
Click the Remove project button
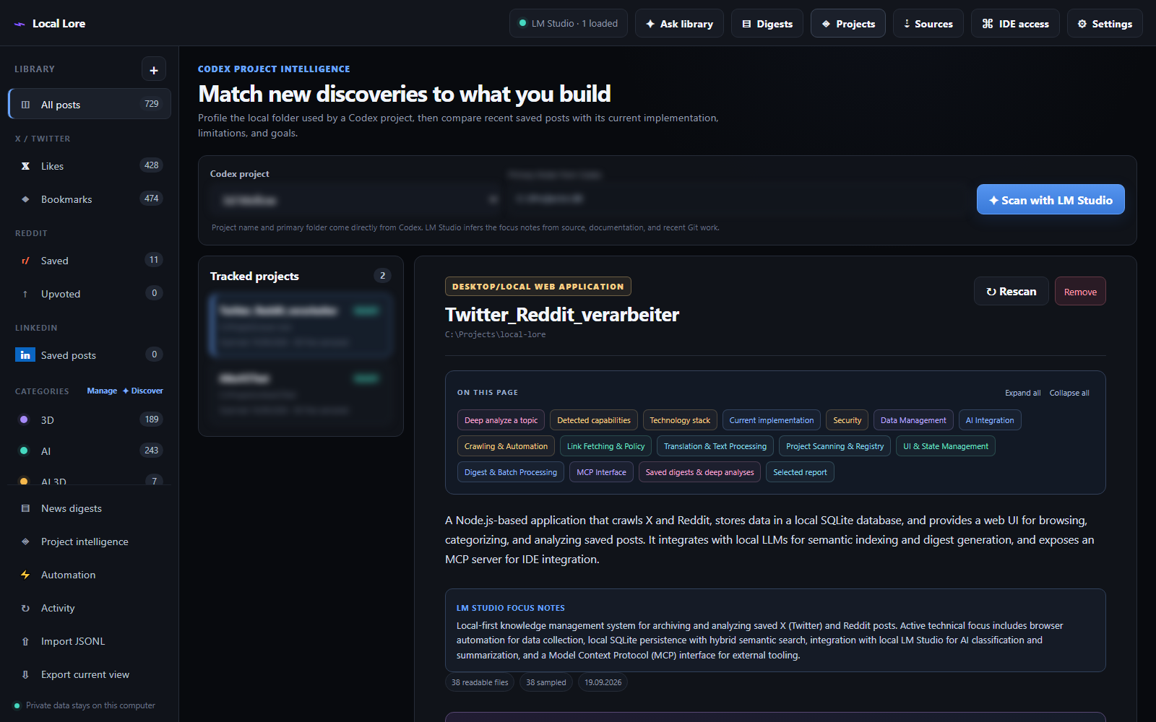coord(1080,292)
